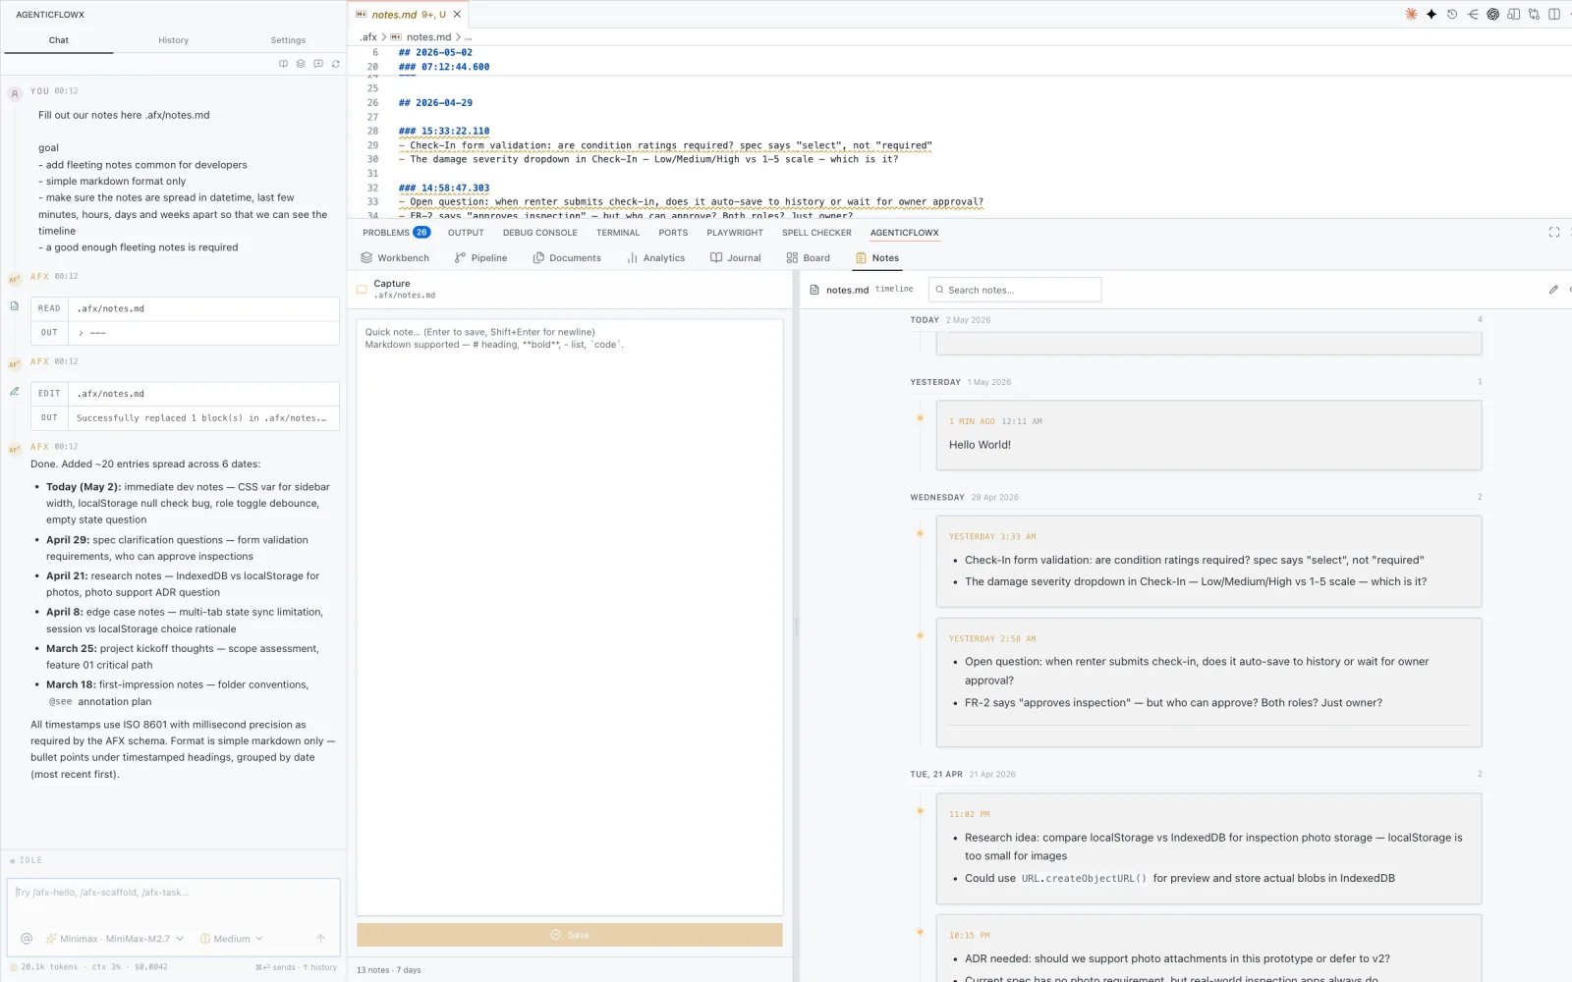The height and width of the screenshot is (982, 1572).
Task: Maximize the bottom panel with fullscreen icon
Action: [1554, 233]
